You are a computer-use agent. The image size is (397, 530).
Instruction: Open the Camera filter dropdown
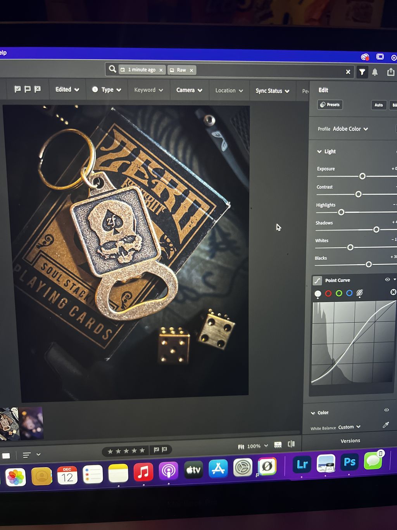(189, 90)
